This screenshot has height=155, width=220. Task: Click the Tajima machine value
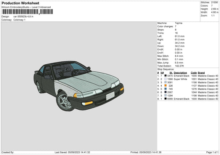(x=179, y=23)
